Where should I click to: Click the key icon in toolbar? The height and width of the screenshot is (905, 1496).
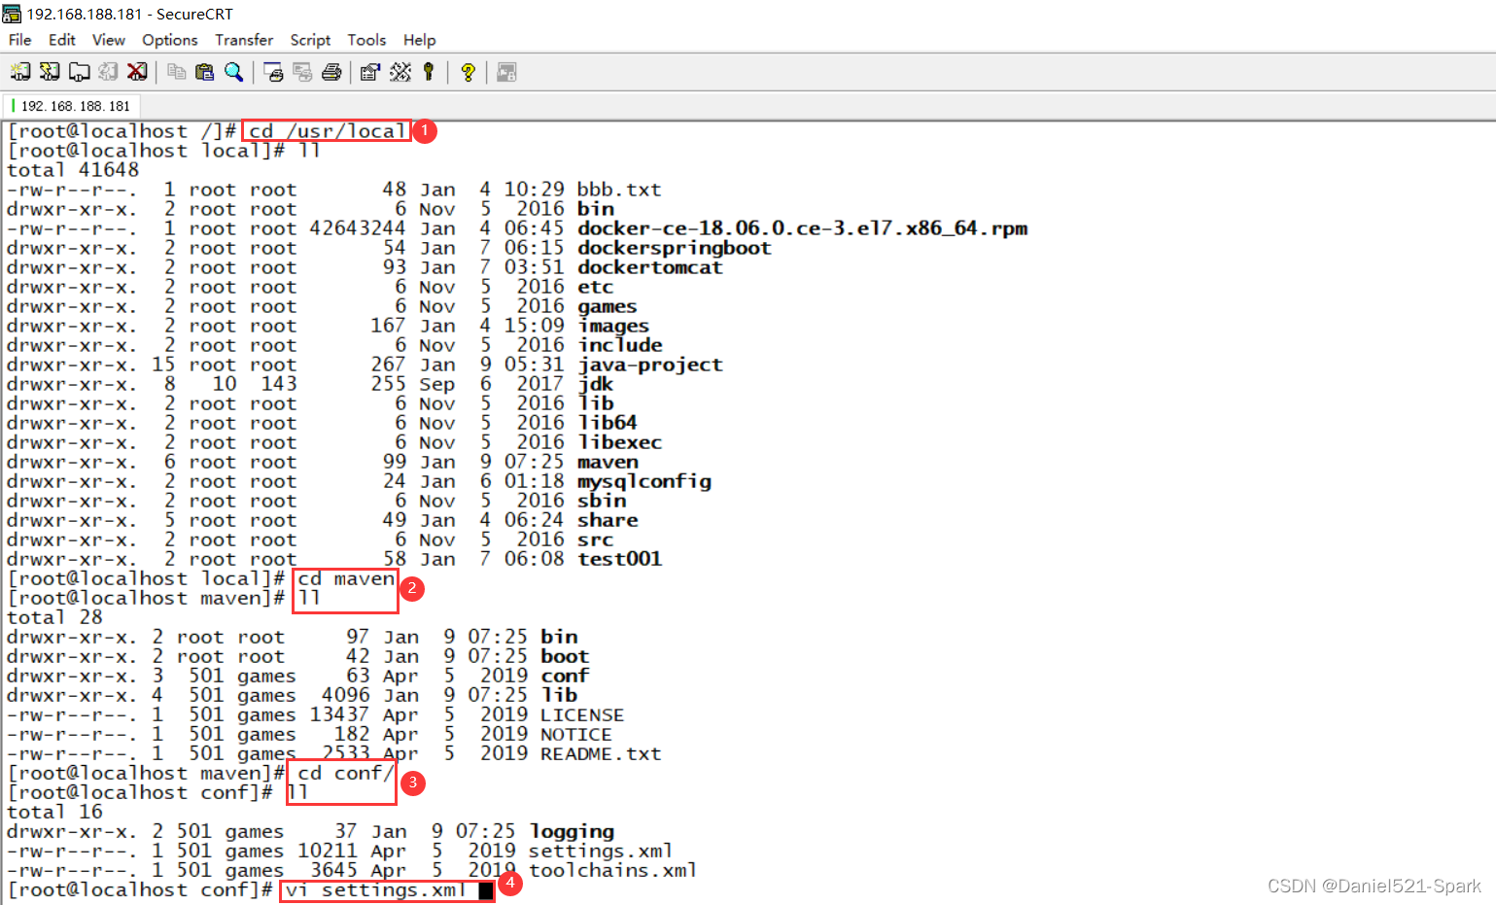pyautogui.click(x=429, y=72)
